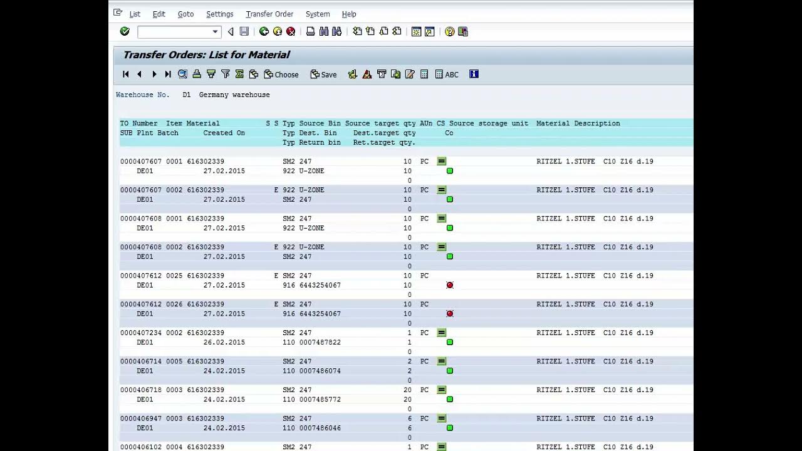Open the spreadsheet grid icon
Viewport: 802px width, 451px height.
pyautogui.click(x=424, y=74)
